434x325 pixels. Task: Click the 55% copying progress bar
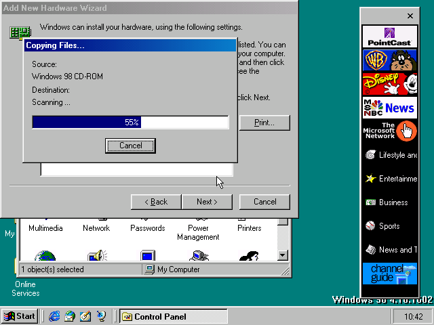tap(130, 122)
